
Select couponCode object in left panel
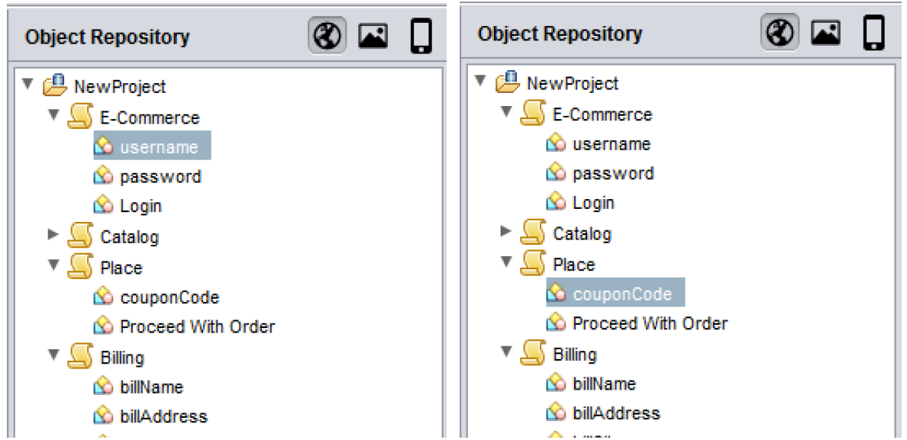pos(169,297)
